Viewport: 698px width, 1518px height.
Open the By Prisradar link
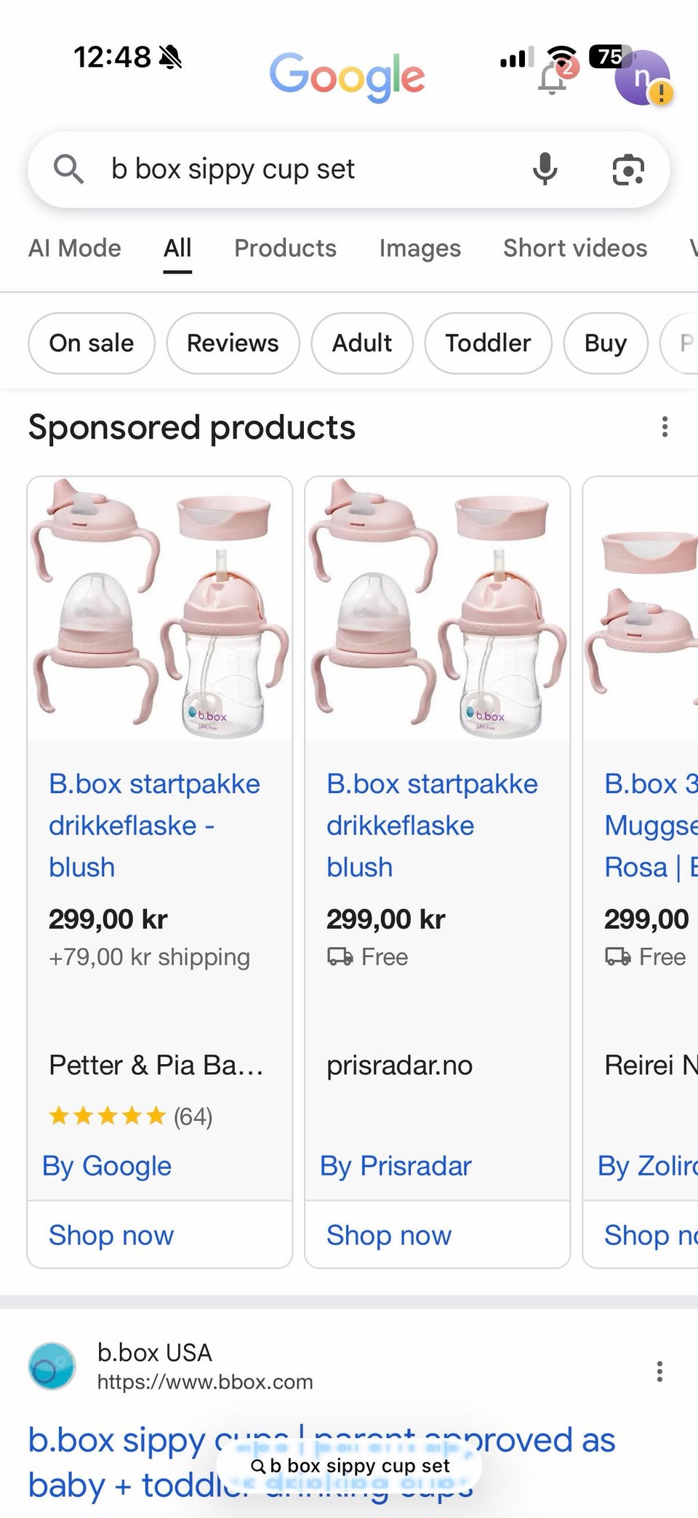396,1166
